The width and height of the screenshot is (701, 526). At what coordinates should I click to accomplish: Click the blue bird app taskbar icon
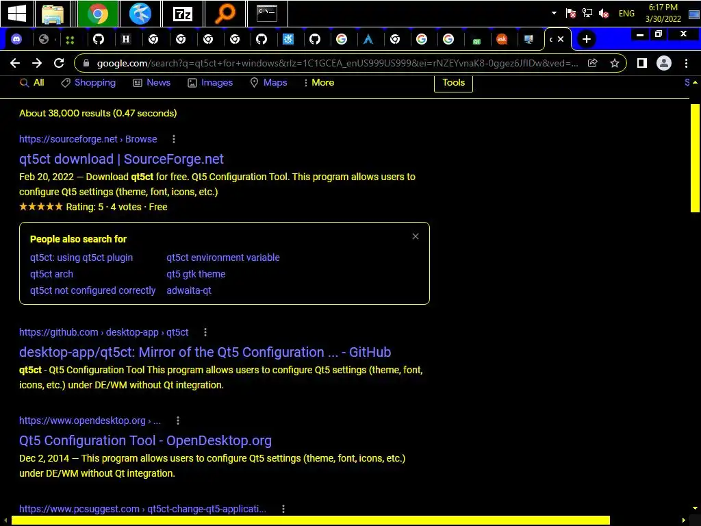(x=140, y=14)
